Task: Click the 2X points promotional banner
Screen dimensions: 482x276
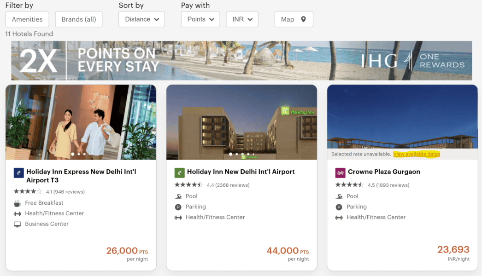Action: (x=241, y=60)
